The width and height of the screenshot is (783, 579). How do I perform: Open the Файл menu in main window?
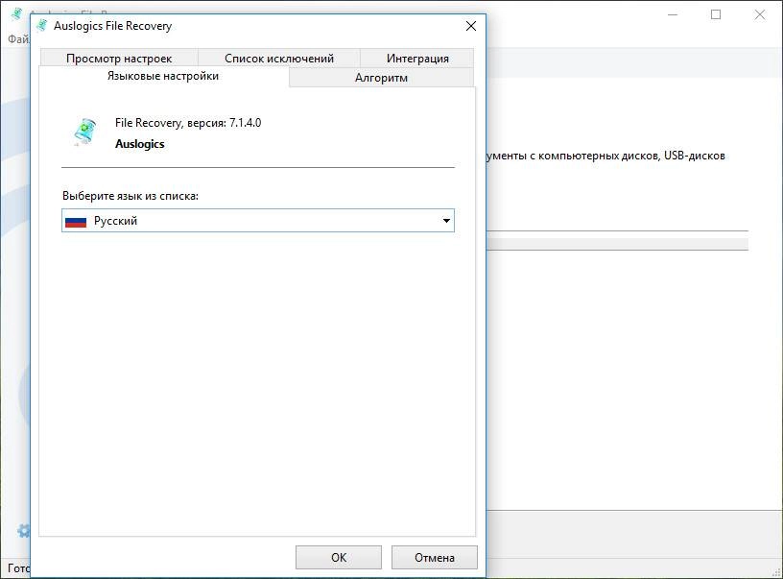(18, 39)
